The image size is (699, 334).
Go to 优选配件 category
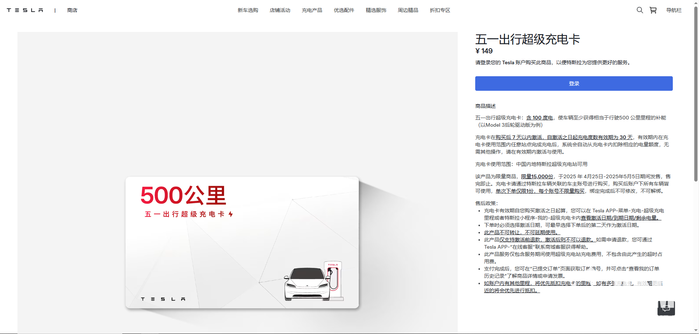(x=344, y=10)
